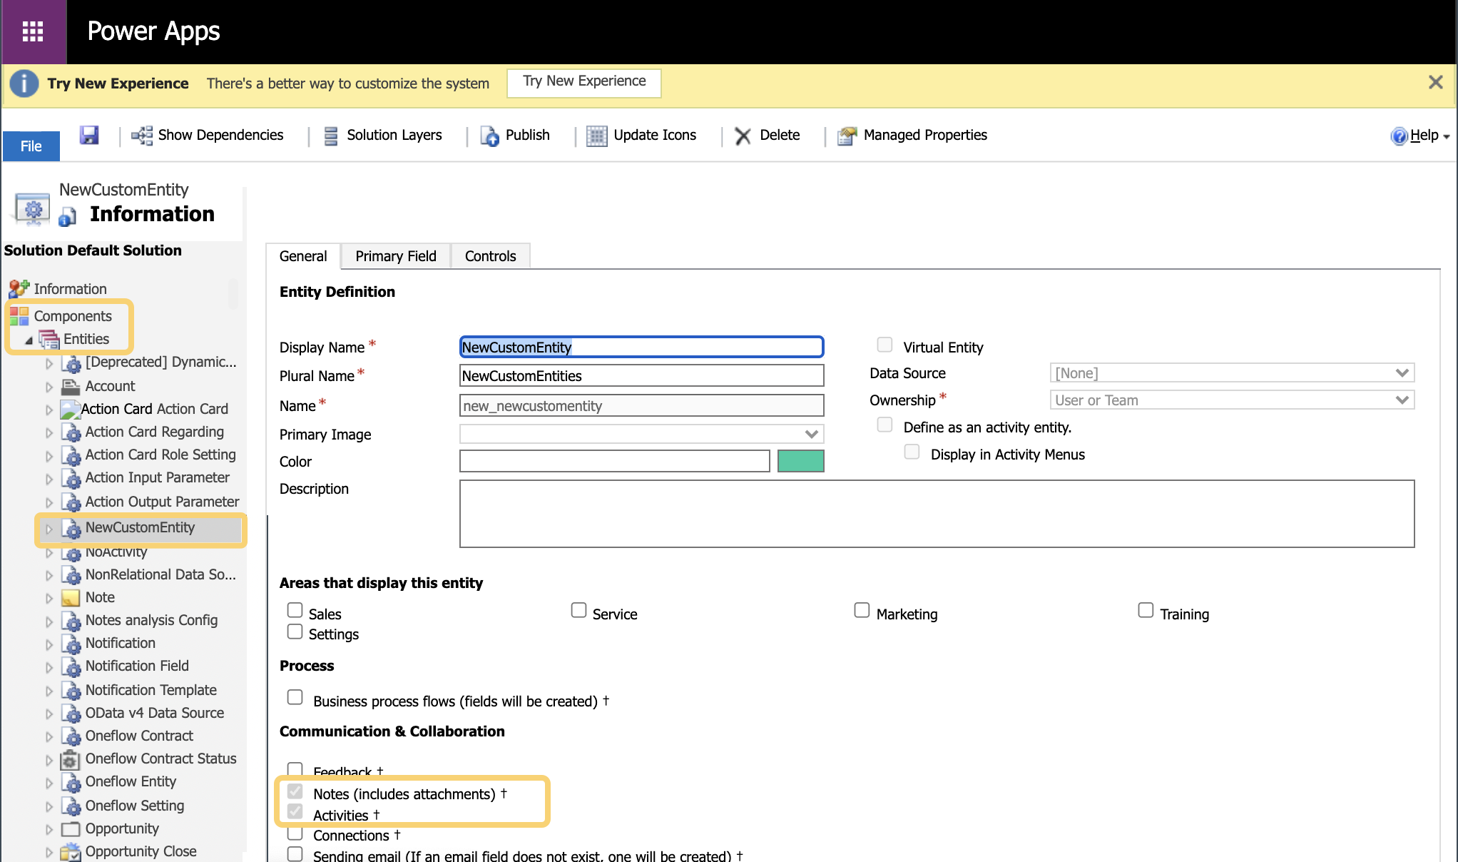The height and width of the screenshot is (862, 1458).
Task: Click the Managed Properties label
Action: point(925,136)
